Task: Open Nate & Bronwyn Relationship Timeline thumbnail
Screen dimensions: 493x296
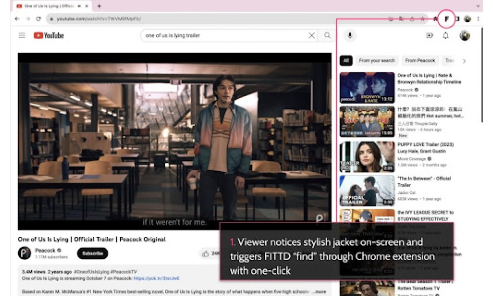Action: [x=367, y=87]
